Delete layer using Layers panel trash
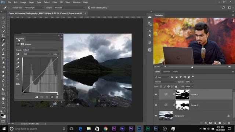Viewport: 235px width, 132px height. pyautogui.click(x=229, y=123)
